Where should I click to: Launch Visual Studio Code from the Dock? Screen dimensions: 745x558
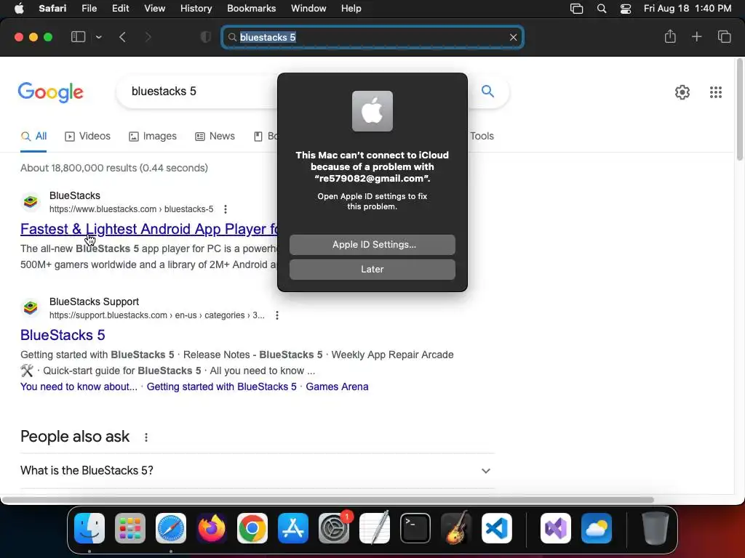click(x=497, y=528)
